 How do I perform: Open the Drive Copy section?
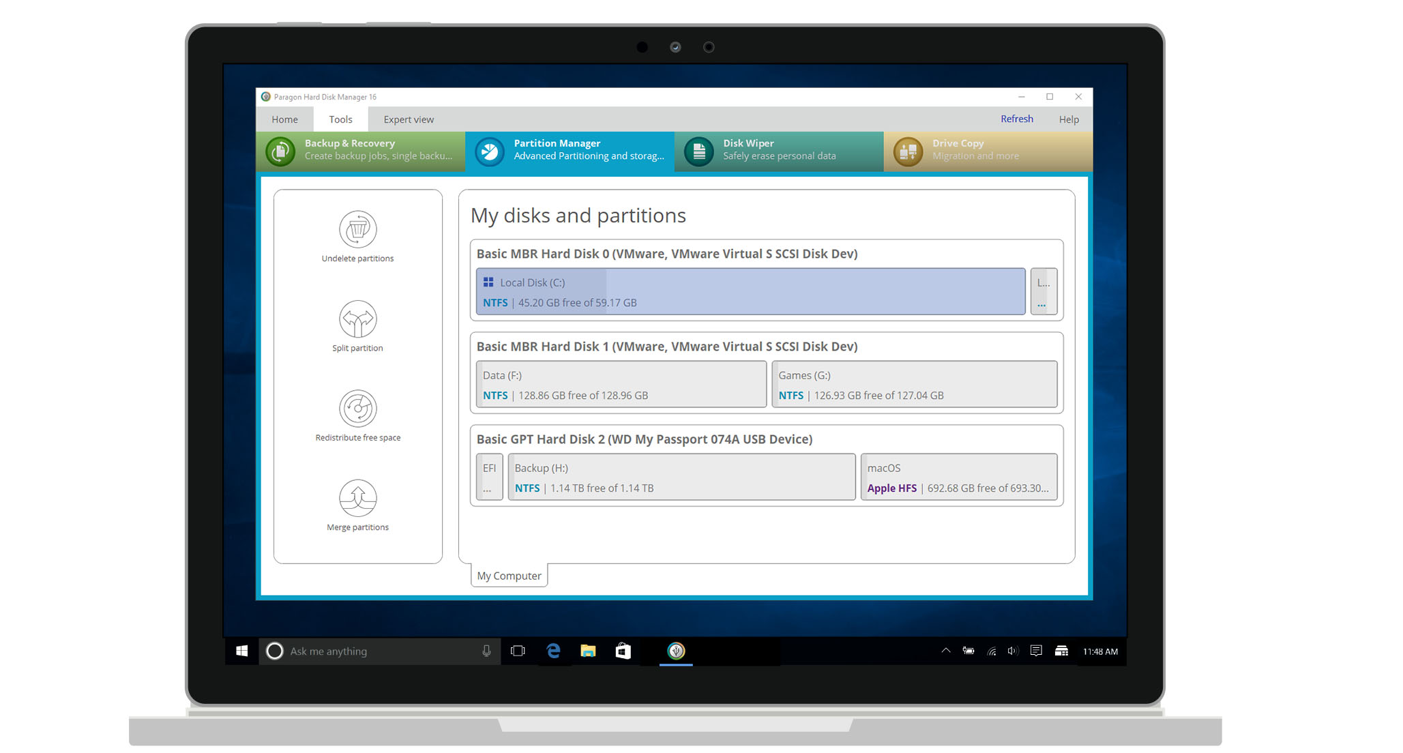click(987, 151)
